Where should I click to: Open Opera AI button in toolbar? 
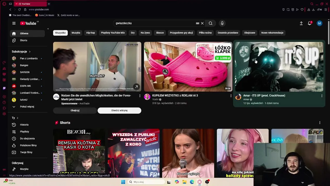pyautogui.click(x=319, y=10)
